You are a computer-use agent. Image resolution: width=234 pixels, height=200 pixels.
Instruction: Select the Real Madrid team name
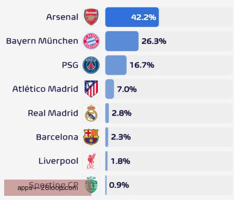pos(53,113)
